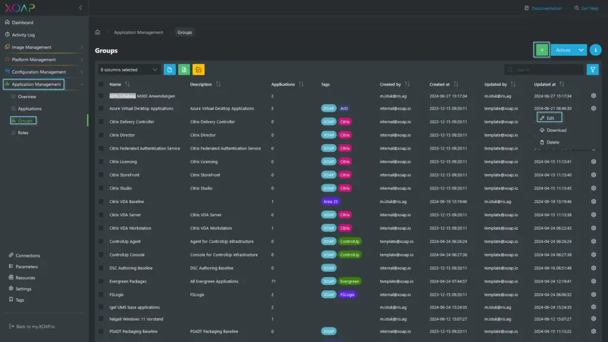Choose Download from the row context menu
This screenshot has height=342, width=608.
[553, 130]
